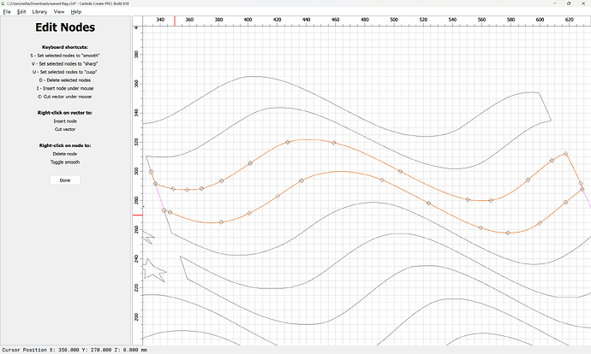The width and height of the screenshot is (591, 354).
Task: Click the red marker on left ruler
Action: [x=136, y=215]
